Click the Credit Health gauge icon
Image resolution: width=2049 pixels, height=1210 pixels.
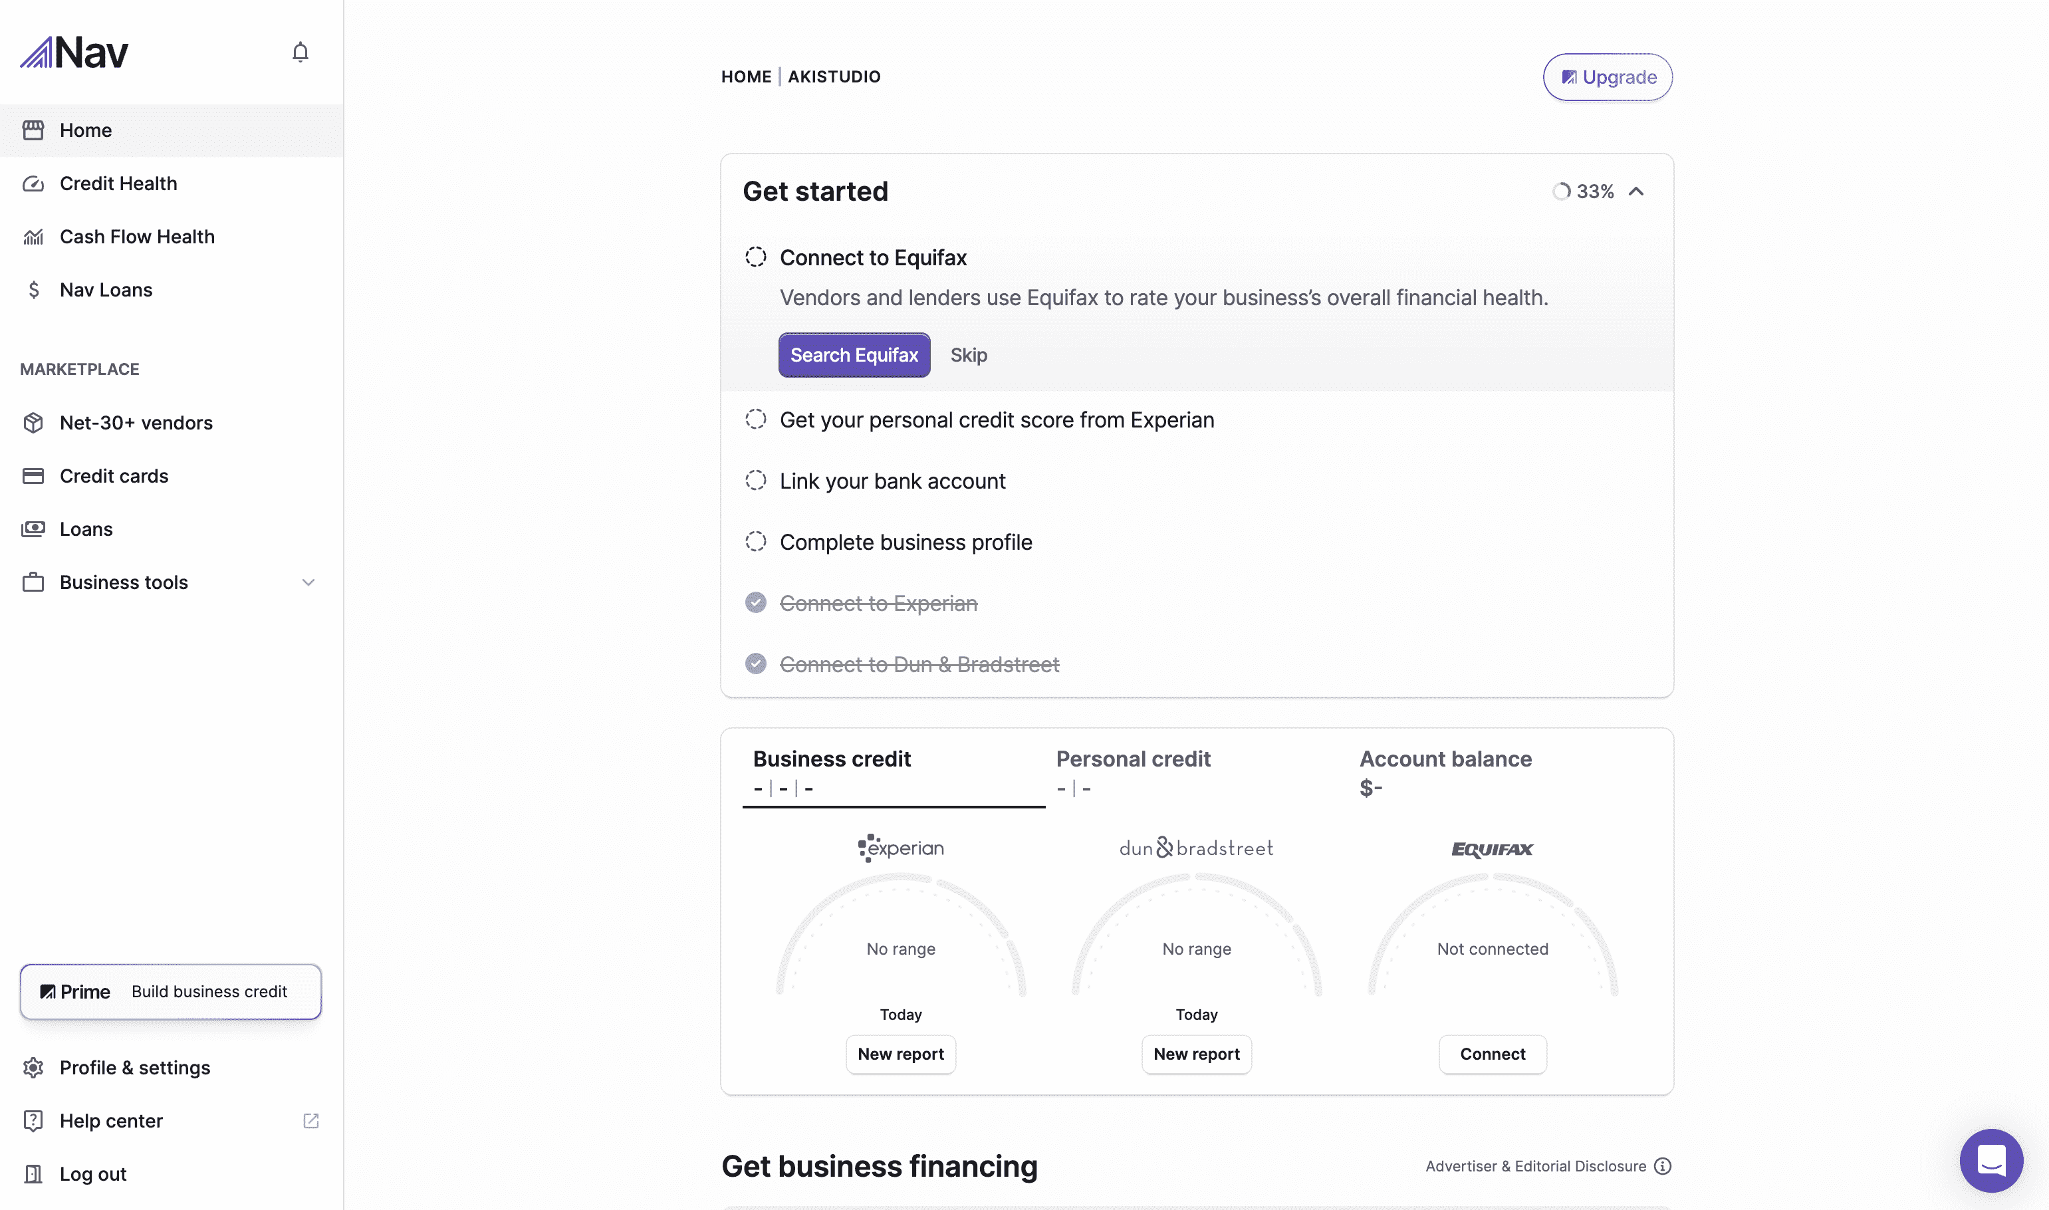click(x=33, y=183)
